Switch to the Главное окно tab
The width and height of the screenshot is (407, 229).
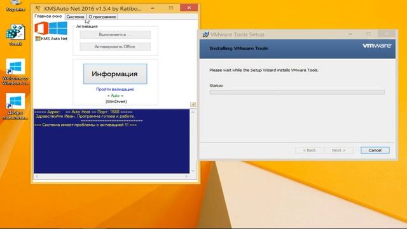coord(48,16)
